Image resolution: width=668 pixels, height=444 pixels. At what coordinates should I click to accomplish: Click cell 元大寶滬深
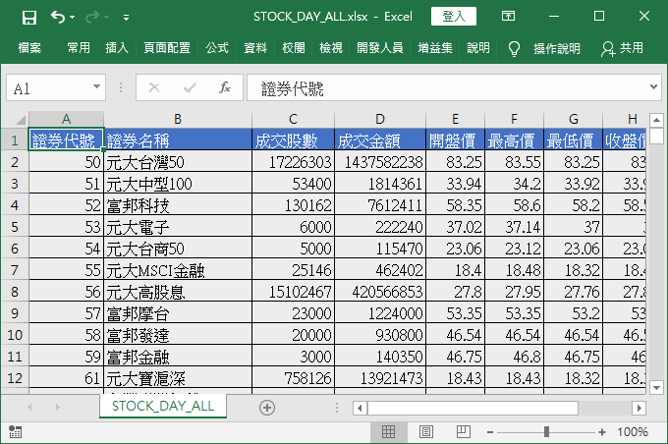(x=178, y=377)
